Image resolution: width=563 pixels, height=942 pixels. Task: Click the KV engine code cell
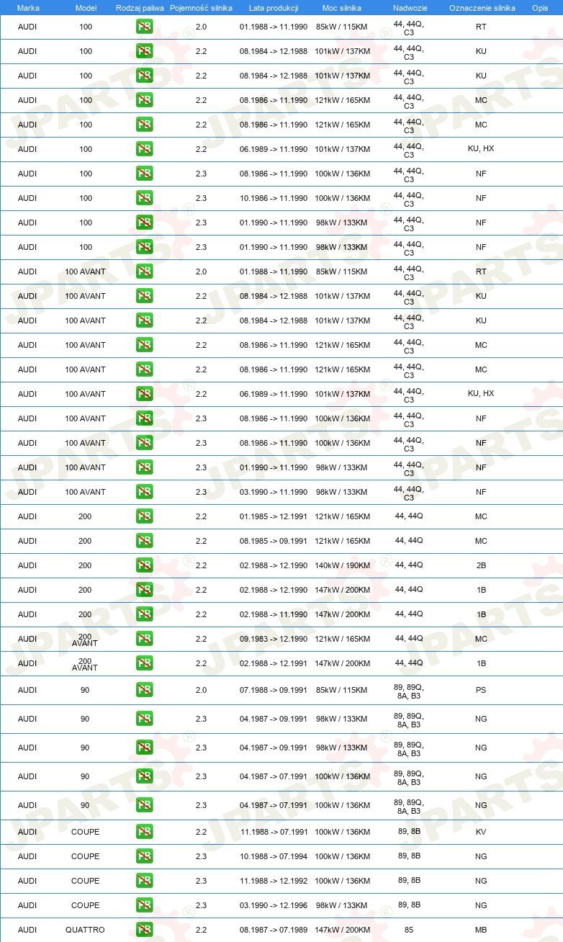[481, 832]
